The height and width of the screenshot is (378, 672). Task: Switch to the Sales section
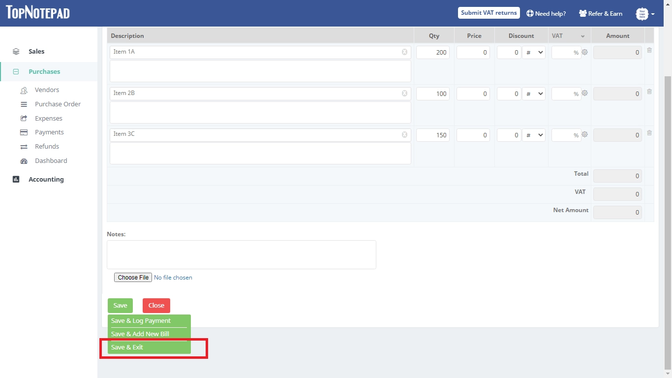tap(37, 51)
